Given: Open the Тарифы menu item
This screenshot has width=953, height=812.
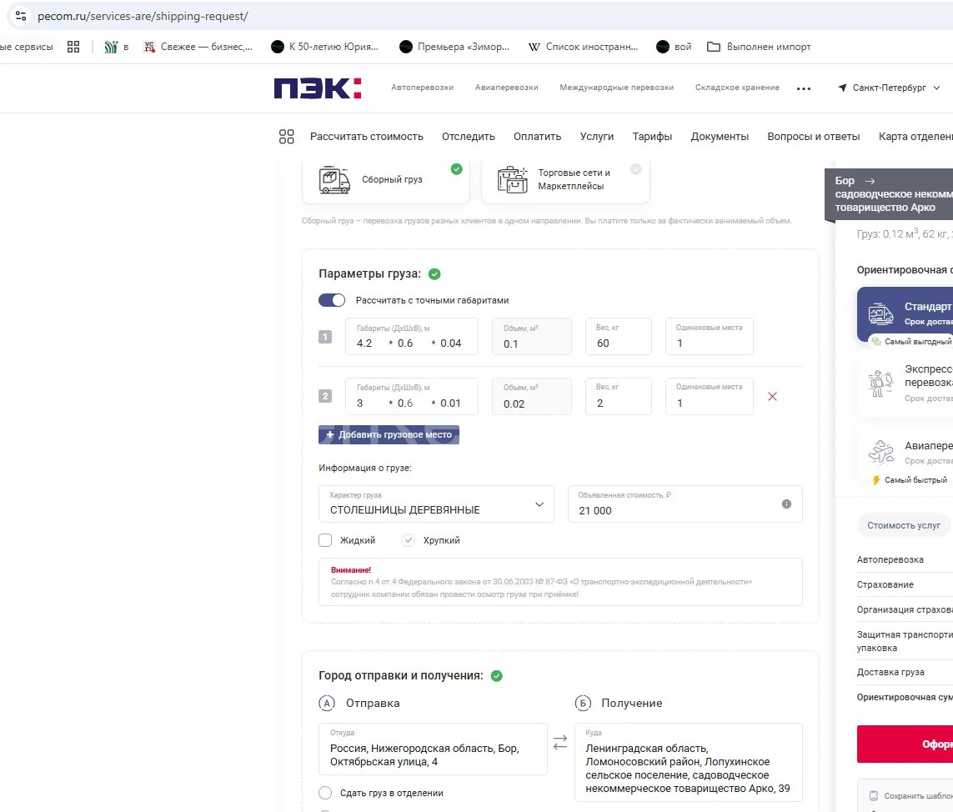Looking at the screenshot, I should 652,137.
